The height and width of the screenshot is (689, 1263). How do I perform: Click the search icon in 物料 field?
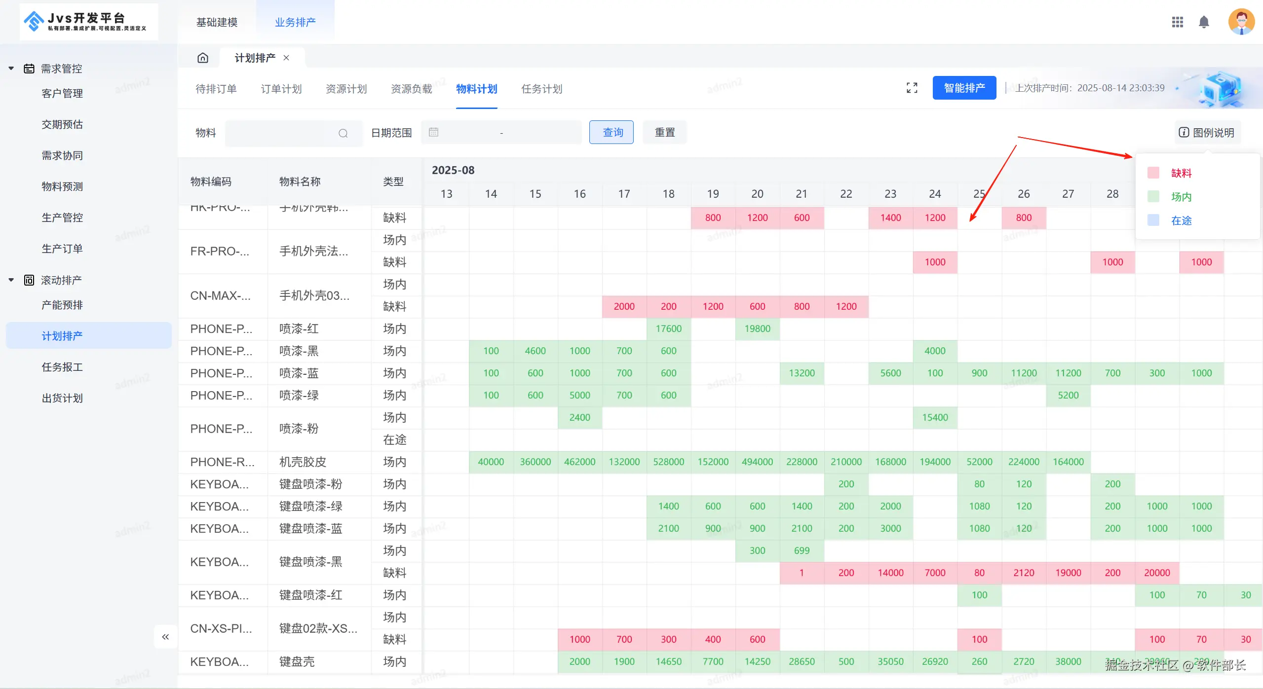[343, 133]
